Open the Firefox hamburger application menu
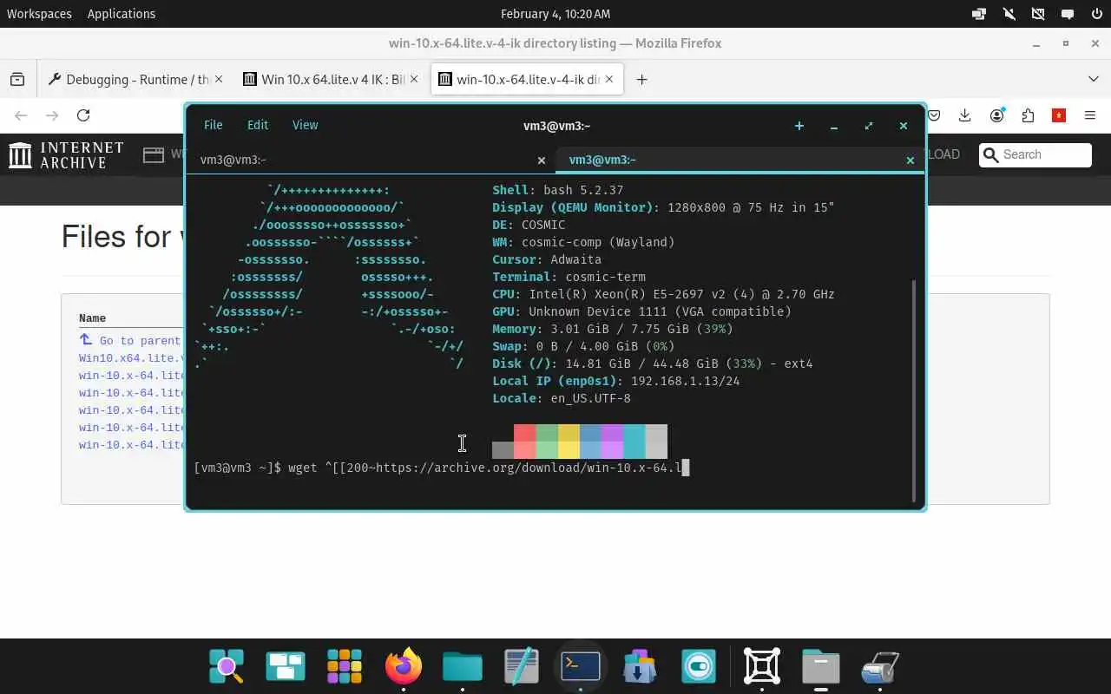This screenshot has height=694, width=1111. [1090, 115]
